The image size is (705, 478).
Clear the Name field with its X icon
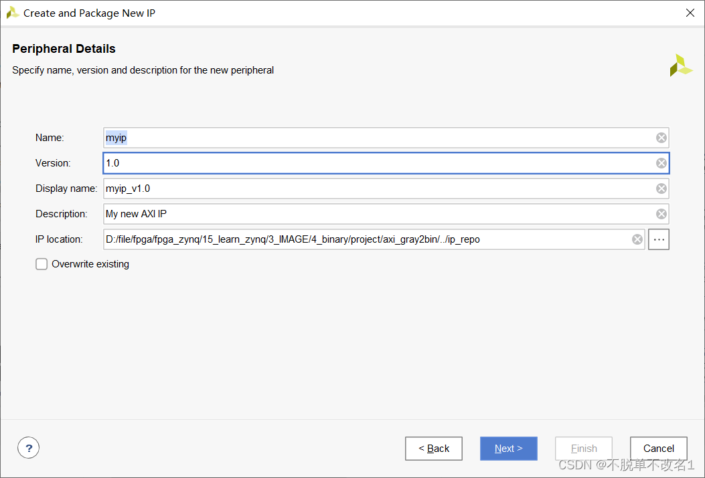coord(661,138)
